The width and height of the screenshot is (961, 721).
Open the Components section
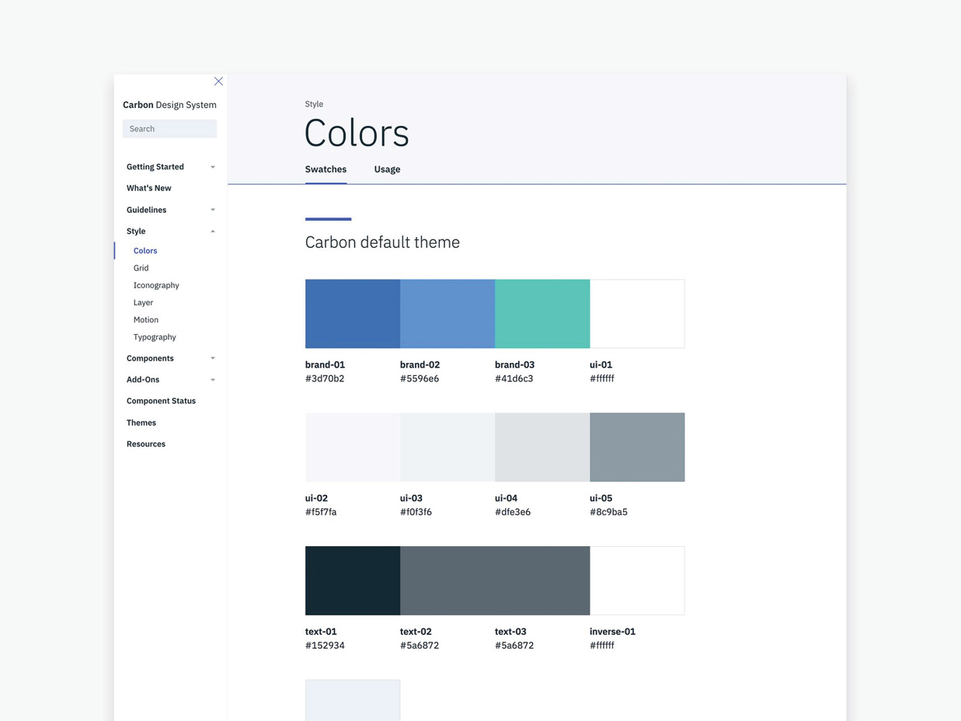click(x=150, y=358)
